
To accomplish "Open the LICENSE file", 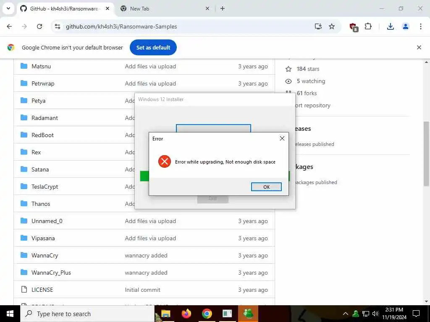I will click(x=42, y=290).
